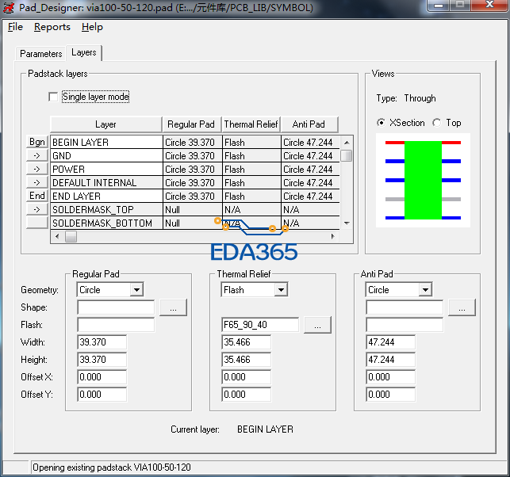Image resolution: width=510 pixels, height=477 pixels.
Task: Open the Help menu
Action: [x=92, y=27]
